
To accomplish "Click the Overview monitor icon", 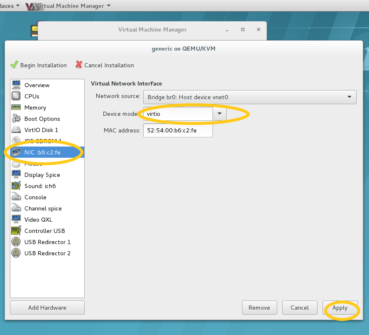I will pyautogui.click(x=16, y=85).
